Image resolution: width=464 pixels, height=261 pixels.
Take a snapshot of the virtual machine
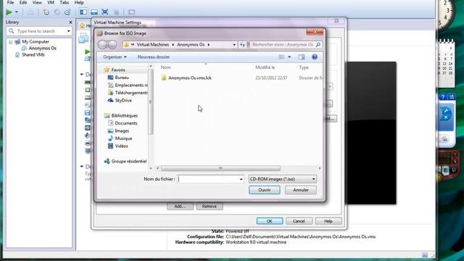click(x=46, y=12)
